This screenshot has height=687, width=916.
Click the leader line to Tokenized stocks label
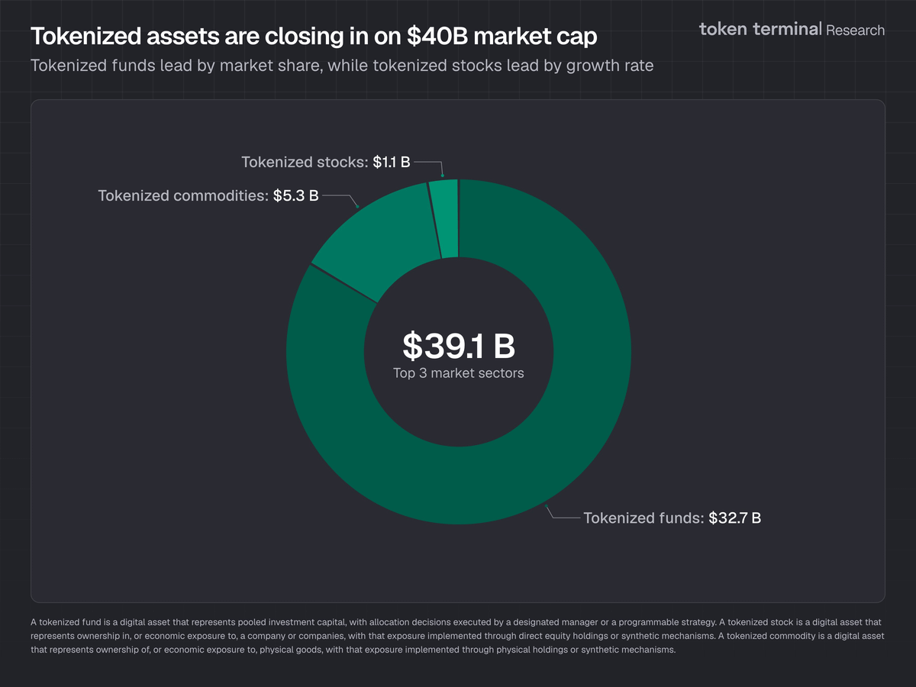(x=426, y=163)
